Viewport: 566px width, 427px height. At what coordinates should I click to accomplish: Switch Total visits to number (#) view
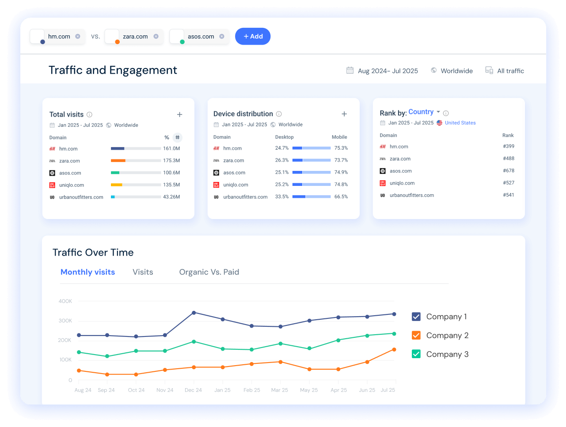[177, 137]
